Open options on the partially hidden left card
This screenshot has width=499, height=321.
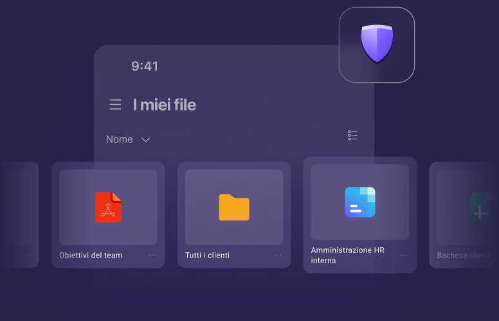[x=27, y=255]
